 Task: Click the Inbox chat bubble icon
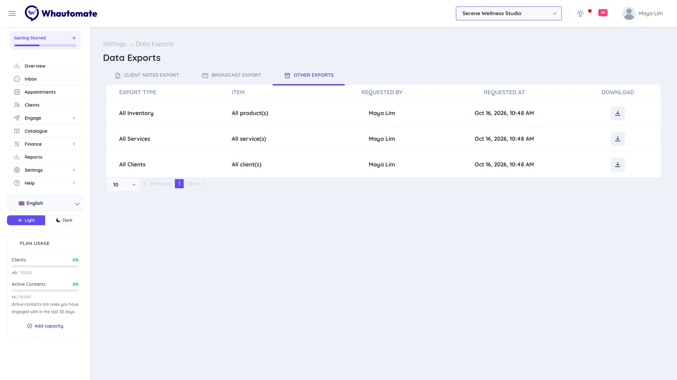(17, 79)
